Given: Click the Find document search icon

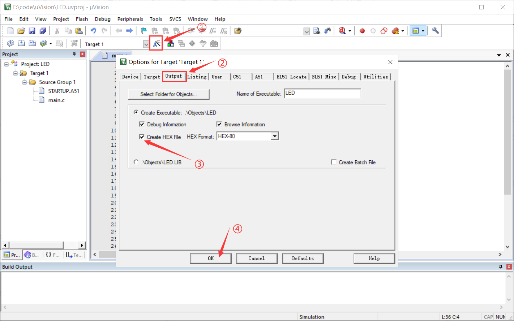Looking at the screenshot, I should (317, 31).
